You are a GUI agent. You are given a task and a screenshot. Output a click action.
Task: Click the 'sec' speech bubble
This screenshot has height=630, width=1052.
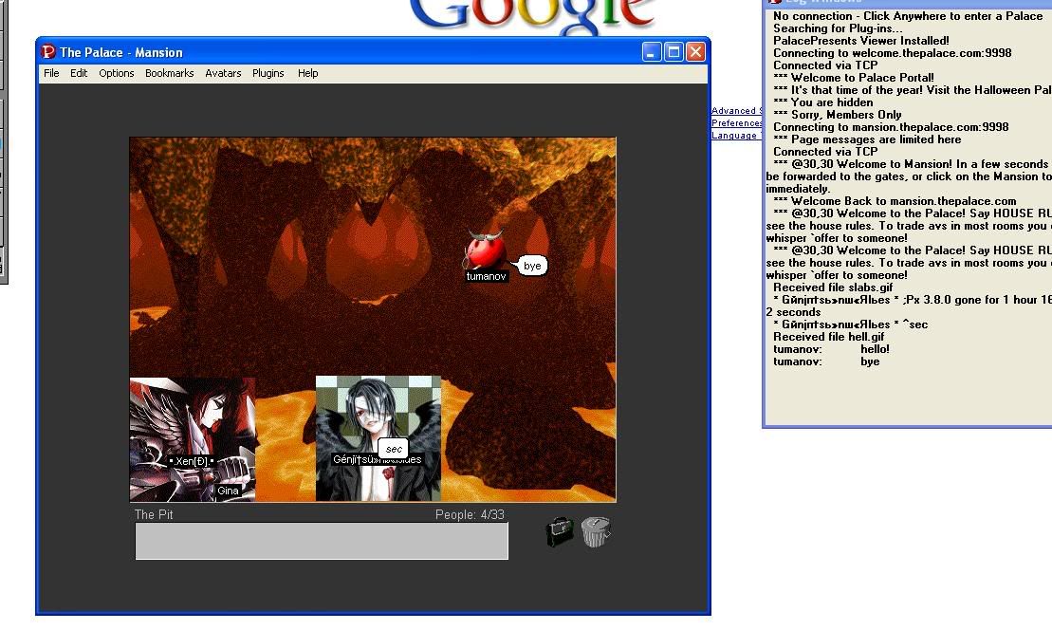[394, 449]
